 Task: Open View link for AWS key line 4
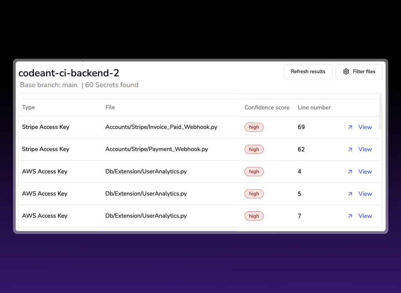coord(365,172)
